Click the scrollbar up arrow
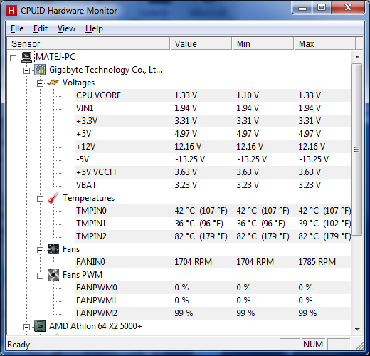Viewport: 370px width, 356px height. [x=357, y=57]
